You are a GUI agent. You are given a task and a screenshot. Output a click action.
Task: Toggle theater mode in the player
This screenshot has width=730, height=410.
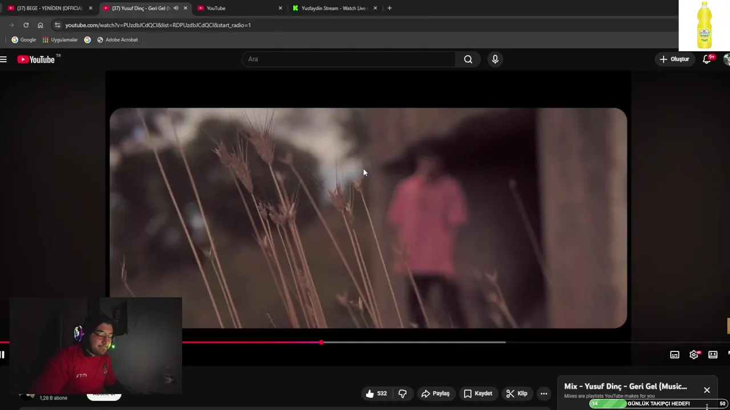click(x=713, y=355)
